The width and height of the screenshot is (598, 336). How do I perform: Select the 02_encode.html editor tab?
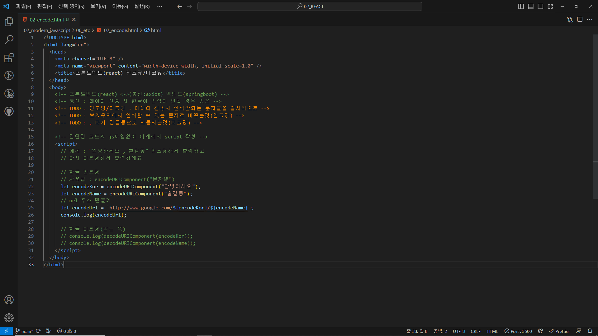(47, 20)
